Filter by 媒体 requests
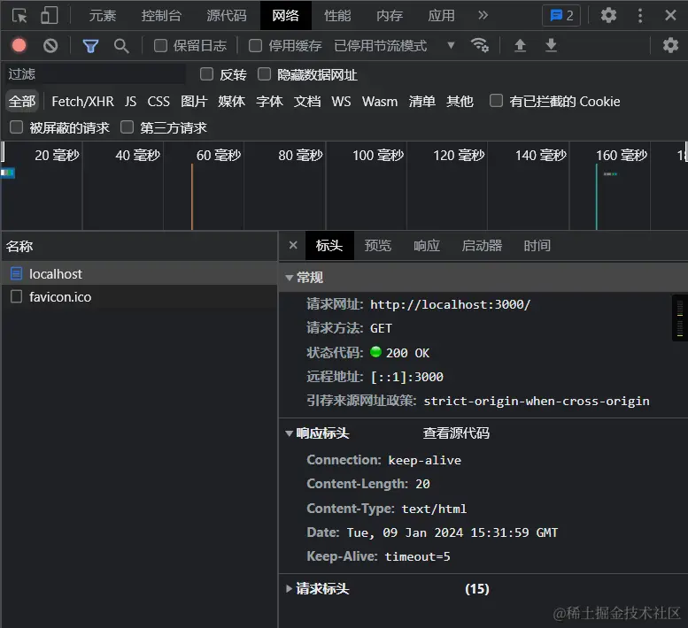 232,101
